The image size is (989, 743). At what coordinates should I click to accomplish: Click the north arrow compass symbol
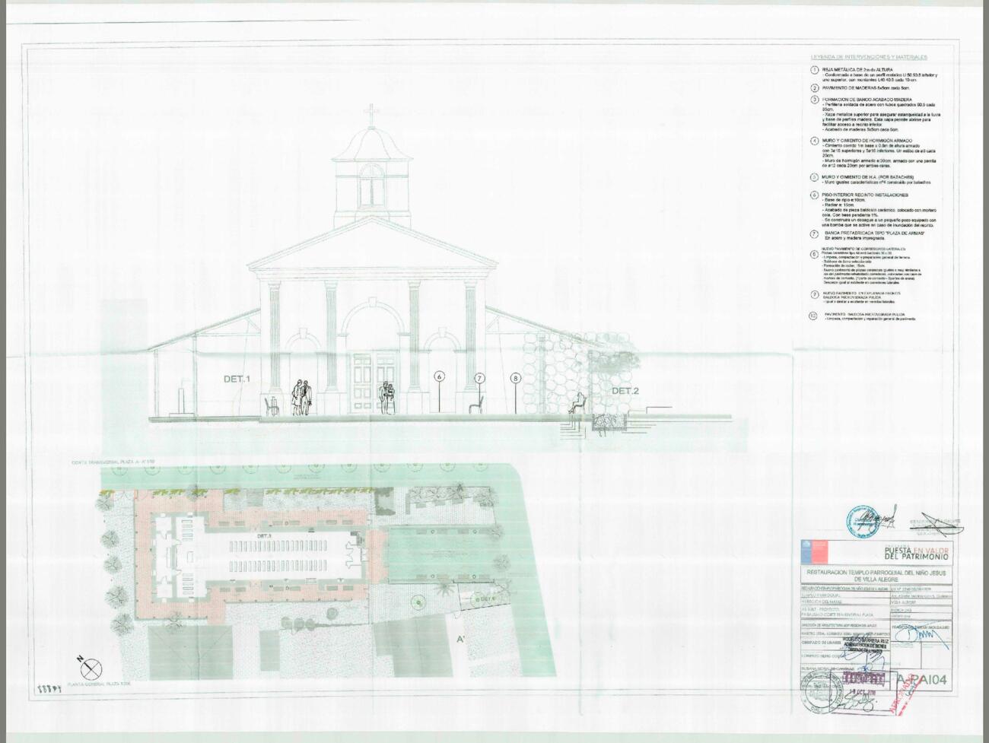coord(91,667)
